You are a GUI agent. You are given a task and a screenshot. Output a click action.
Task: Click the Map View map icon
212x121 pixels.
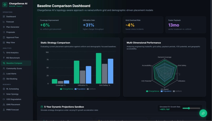coord(4,43)
